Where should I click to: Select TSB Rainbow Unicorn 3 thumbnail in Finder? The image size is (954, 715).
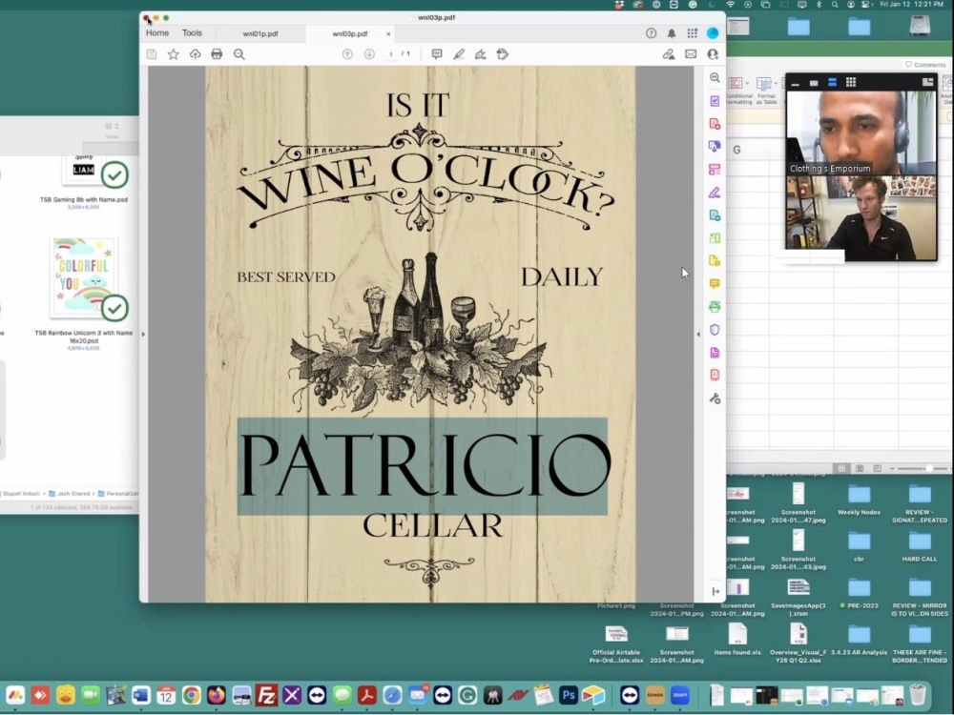tap(83, 277)
